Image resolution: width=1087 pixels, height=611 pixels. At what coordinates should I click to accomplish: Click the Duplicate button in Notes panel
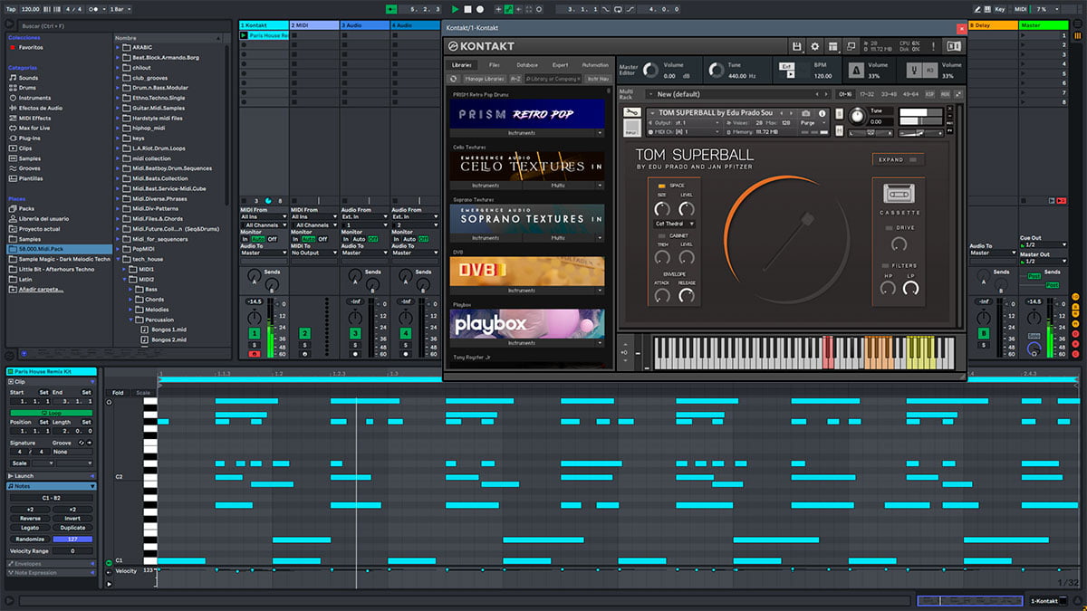(x=72, y=528)
